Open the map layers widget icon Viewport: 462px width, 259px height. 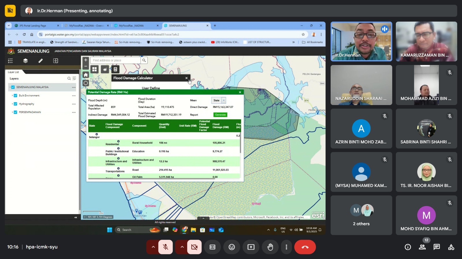coord(105,69)
